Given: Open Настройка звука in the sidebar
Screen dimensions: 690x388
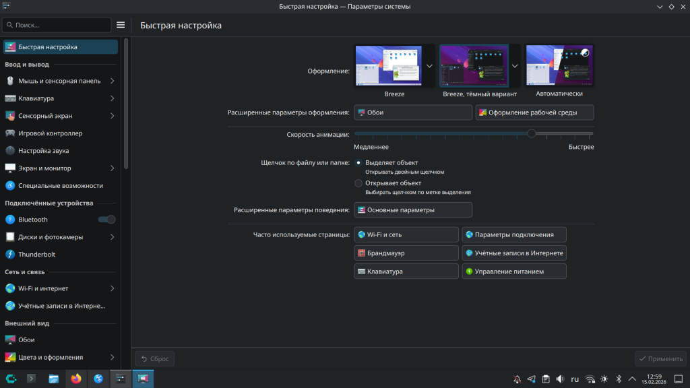Looking at the screenshot, I should tap(43, 151).
